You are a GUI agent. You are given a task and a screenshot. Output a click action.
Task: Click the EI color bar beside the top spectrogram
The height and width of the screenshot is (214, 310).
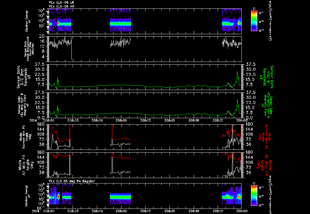pyautogui.click(x=254, y=21)
